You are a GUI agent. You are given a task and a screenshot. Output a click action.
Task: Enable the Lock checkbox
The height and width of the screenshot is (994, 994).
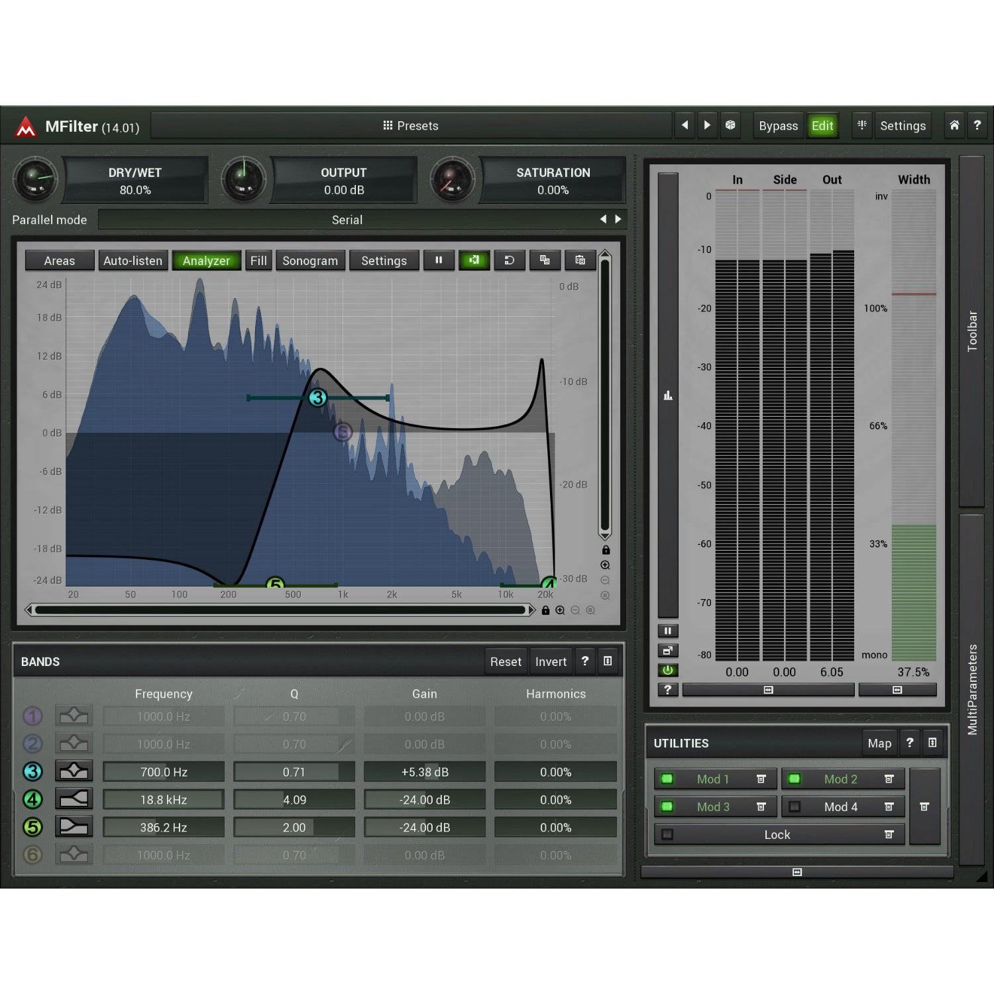point(667,834)
